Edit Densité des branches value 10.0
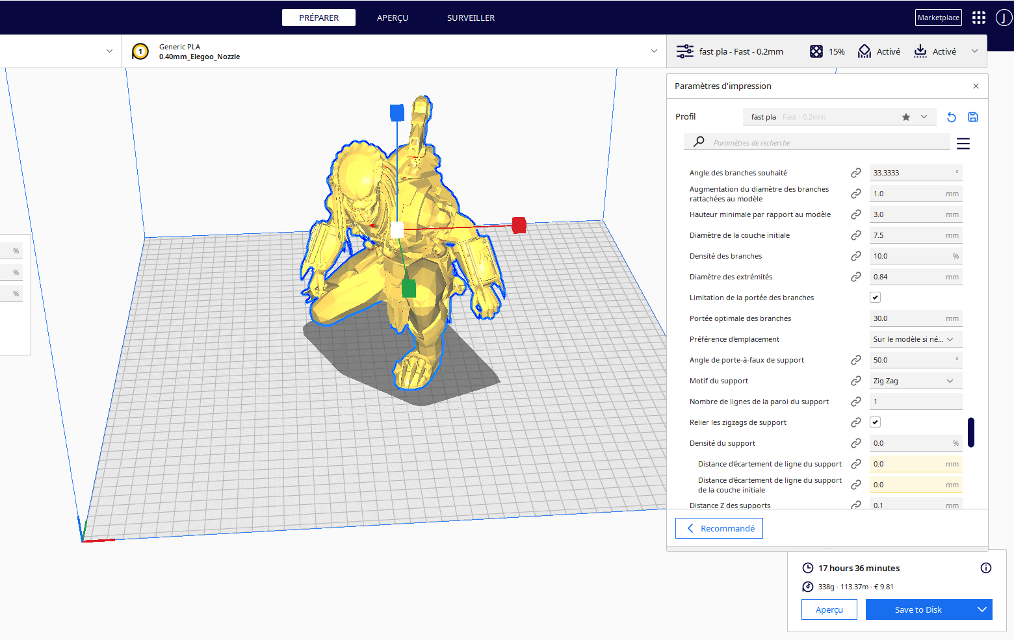The width and height of the screenshot is (1014, 640). coord(916,256)
